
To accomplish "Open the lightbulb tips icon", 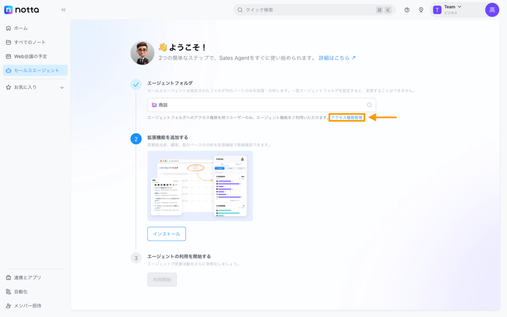I will (x=421, y=10).
